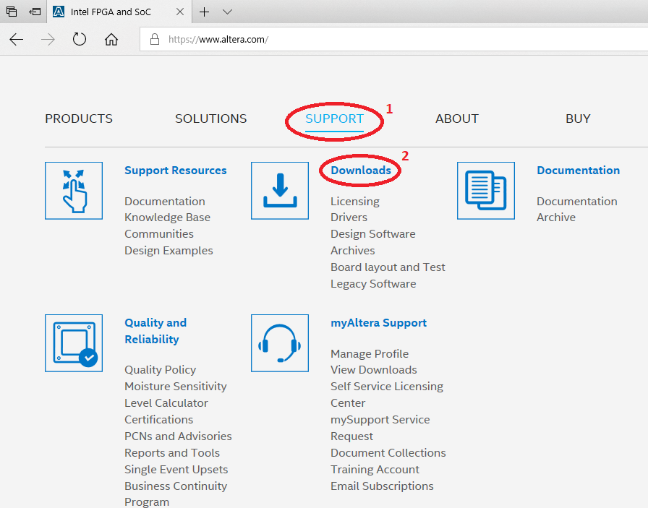This screenshot has height=508, width=648.
Task: Open the BUY menu
Action: coord(578,119)
